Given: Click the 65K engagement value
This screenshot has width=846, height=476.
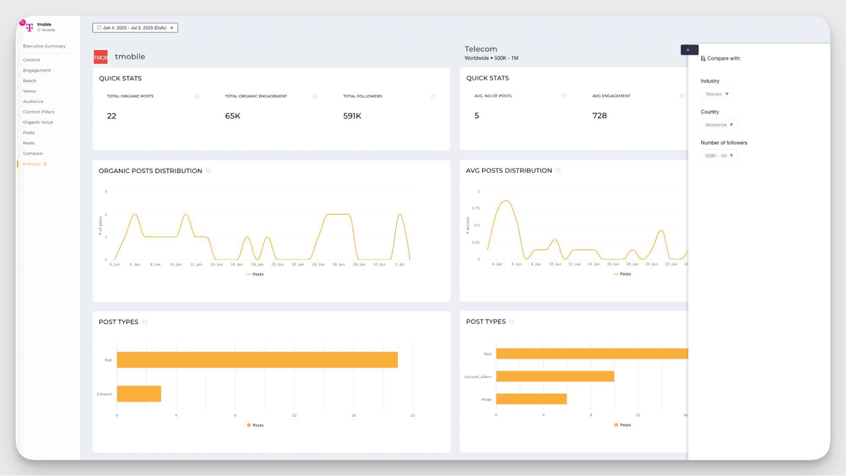Looking at the screenshot, I should tap(233, 116).
